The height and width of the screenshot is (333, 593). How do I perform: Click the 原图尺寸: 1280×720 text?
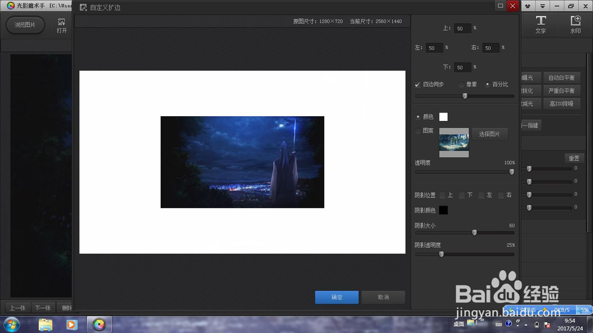(318, 21)
